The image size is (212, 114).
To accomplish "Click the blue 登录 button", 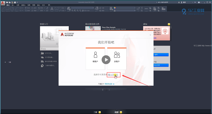I will tap(161, 55).
